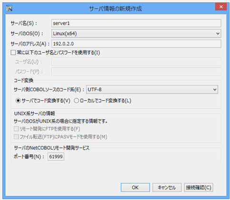Toggle リモート開発にFTPを使用する checkbox
This screenshot has height=200, width=230.
tap(16, 129)
